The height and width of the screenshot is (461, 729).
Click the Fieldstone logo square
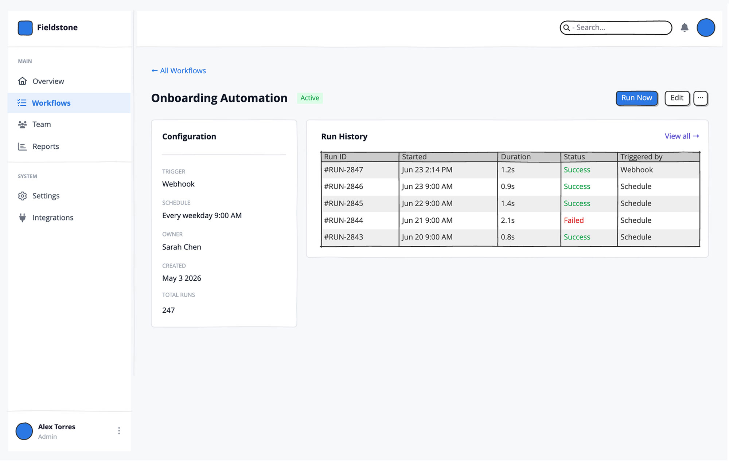[25, 28]
